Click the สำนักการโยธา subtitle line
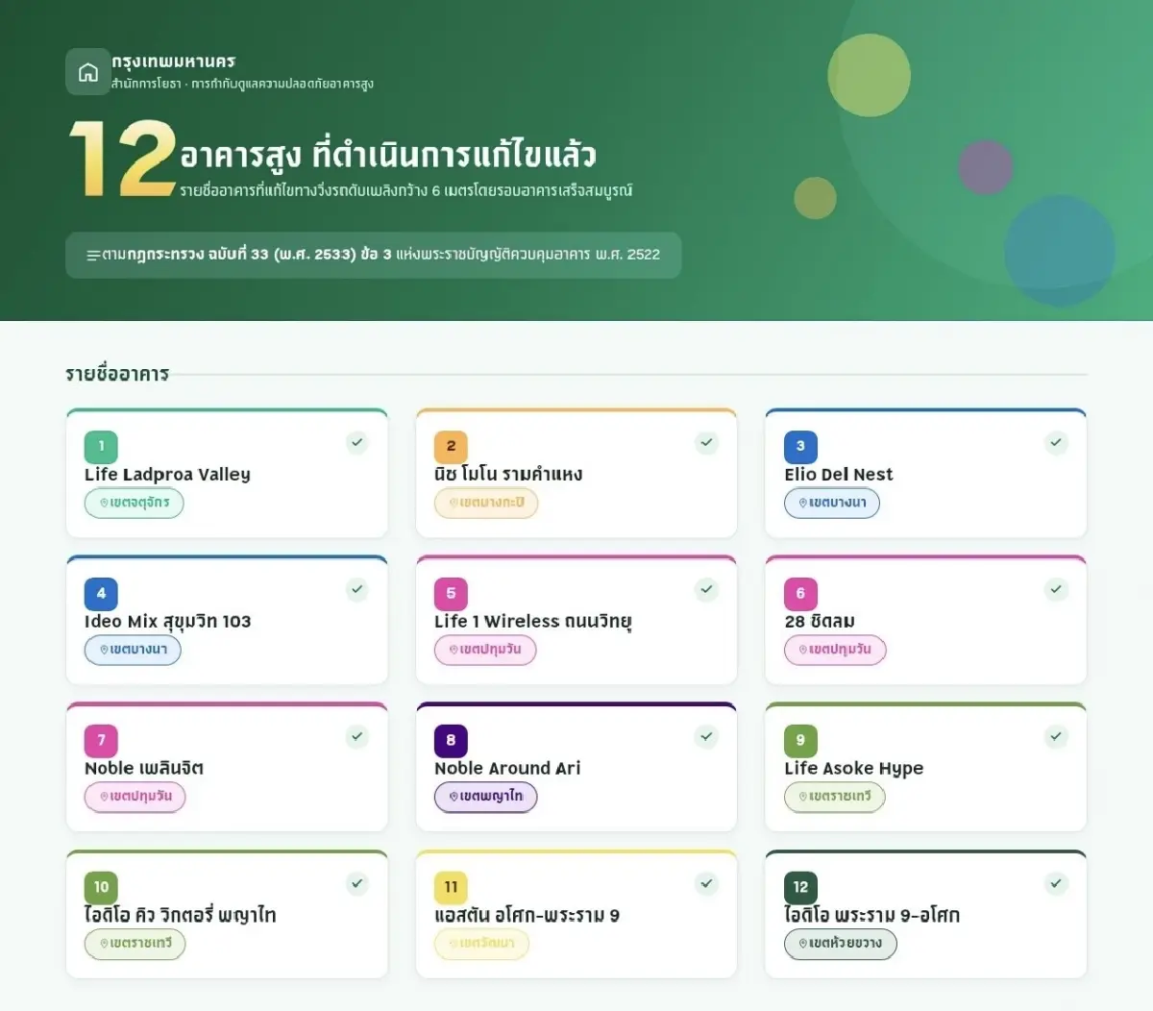Viewport: 1153px width, 1011px height. tap(242, 84)
